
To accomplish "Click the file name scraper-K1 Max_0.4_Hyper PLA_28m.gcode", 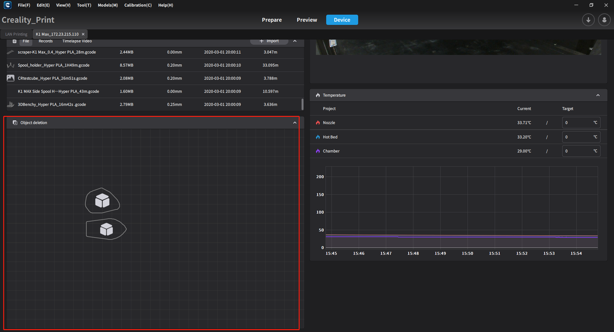I will click(x=57, y=52).
